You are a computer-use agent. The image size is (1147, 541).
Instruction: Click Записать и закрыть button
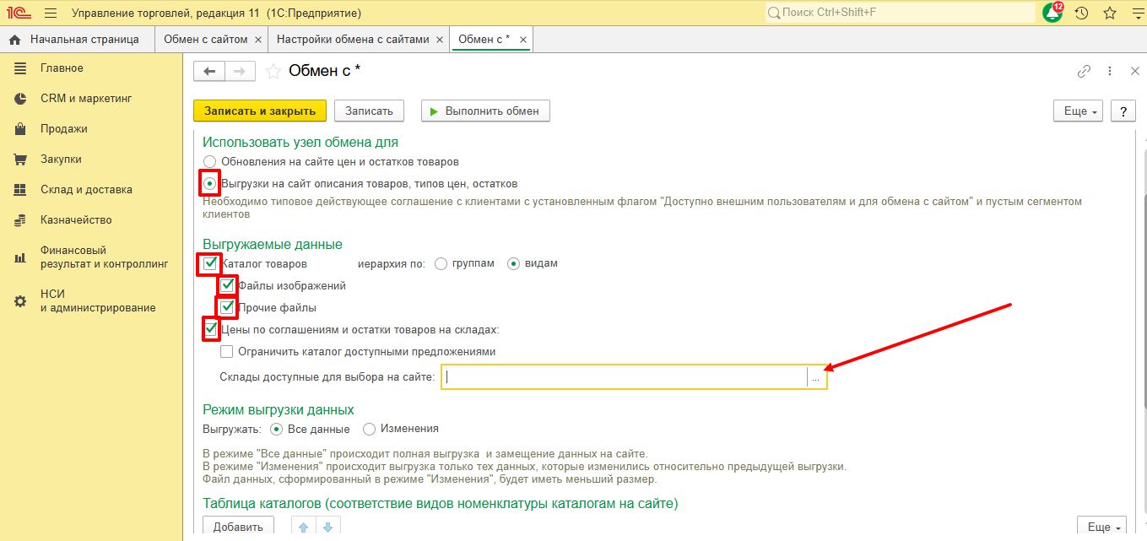coord(259,111)
